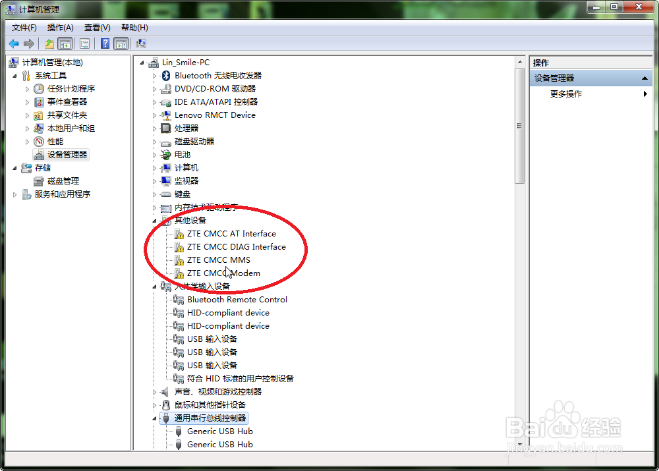
Task: Select 设备管理器 in the left tree
Action: (67, 155)
